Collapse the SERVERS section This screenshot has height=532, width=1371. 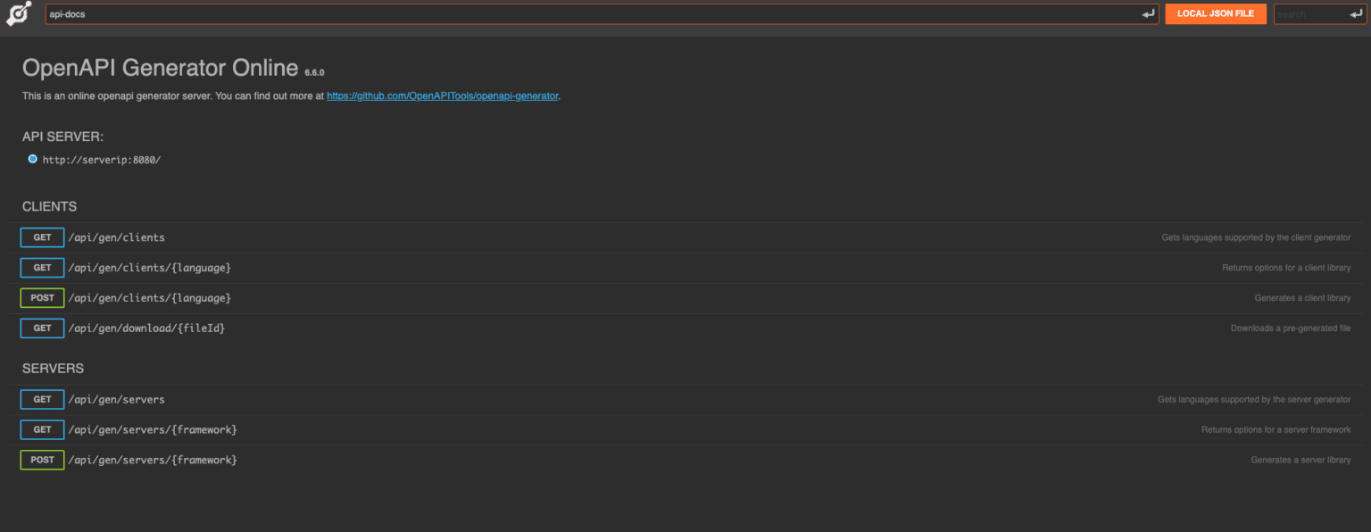coord(53,368)
